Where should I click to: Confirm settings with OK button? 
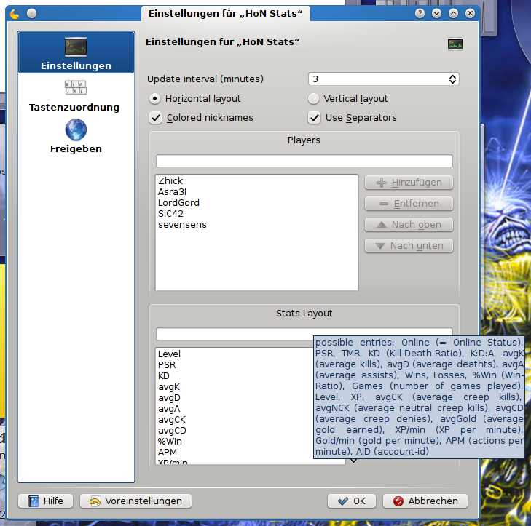(x=352, y=501)
